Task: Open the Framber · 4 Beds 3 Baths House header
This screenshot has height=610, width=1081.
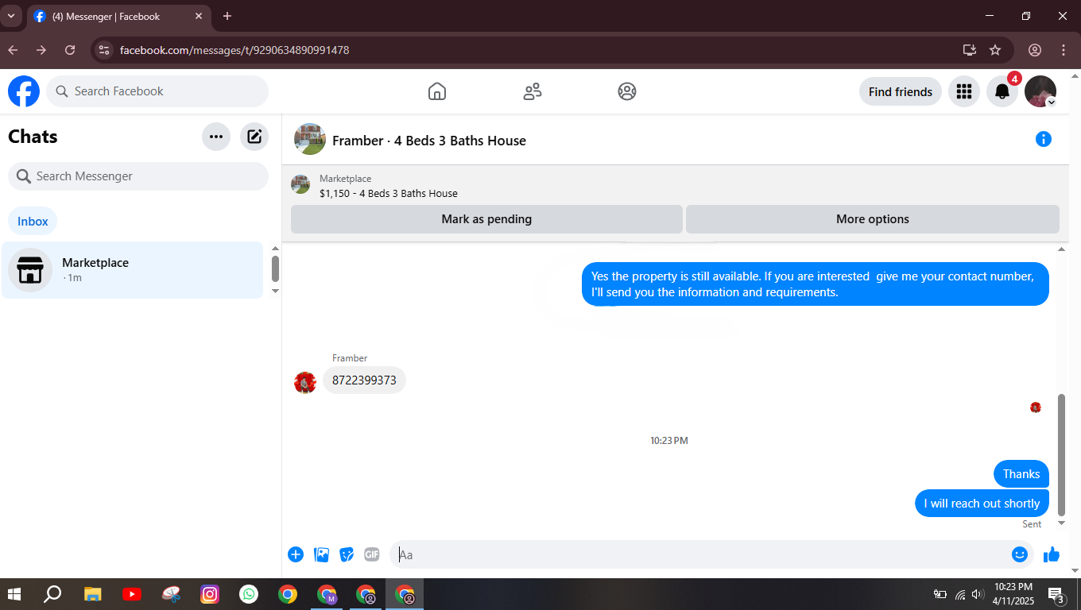Action: (x=429, y=141)
